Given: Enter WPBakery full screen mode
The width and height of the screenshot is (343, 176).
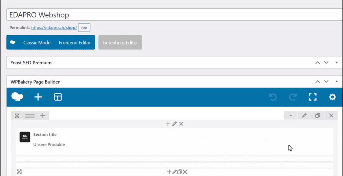Looking at the screenshot, I should (x=312, y=97).
